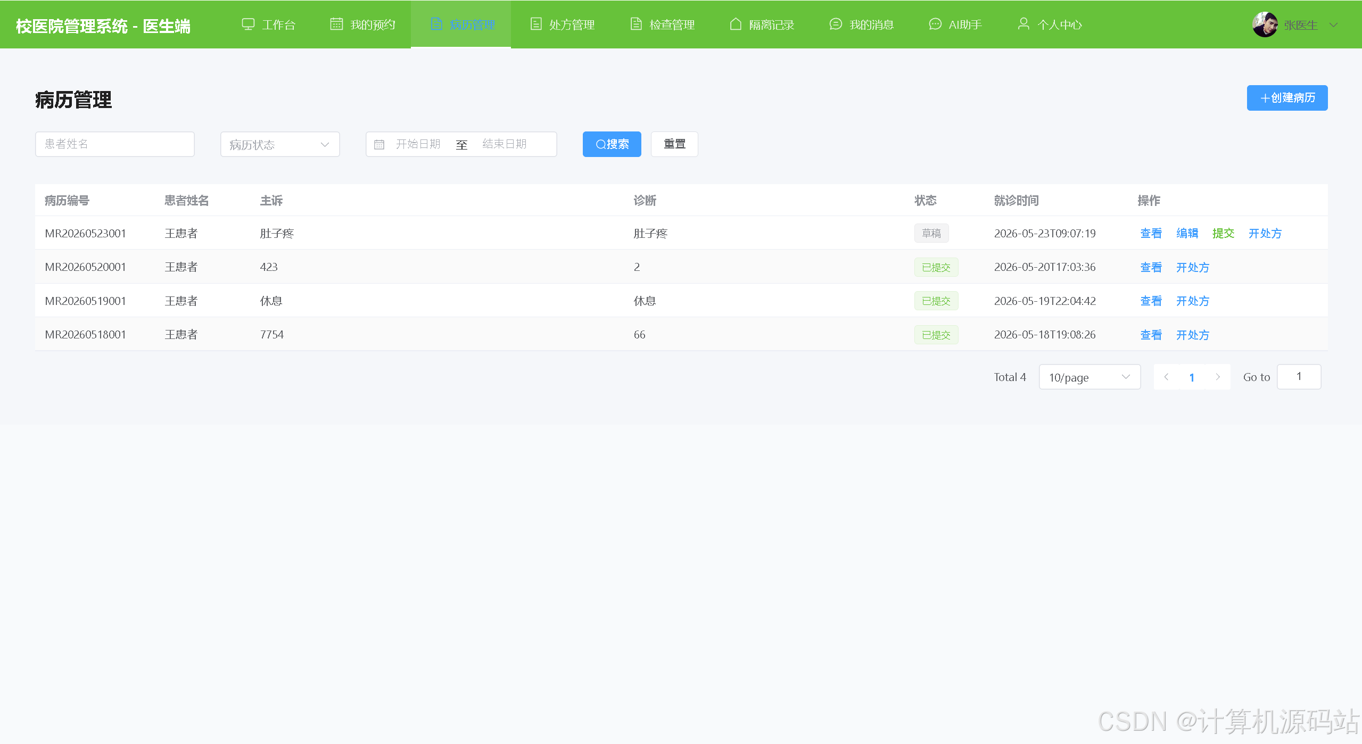This screenshot has height=744, width=1362.
Task: Click visit time 2026-05-18T19:08:26
Action: coord(1045,335)
